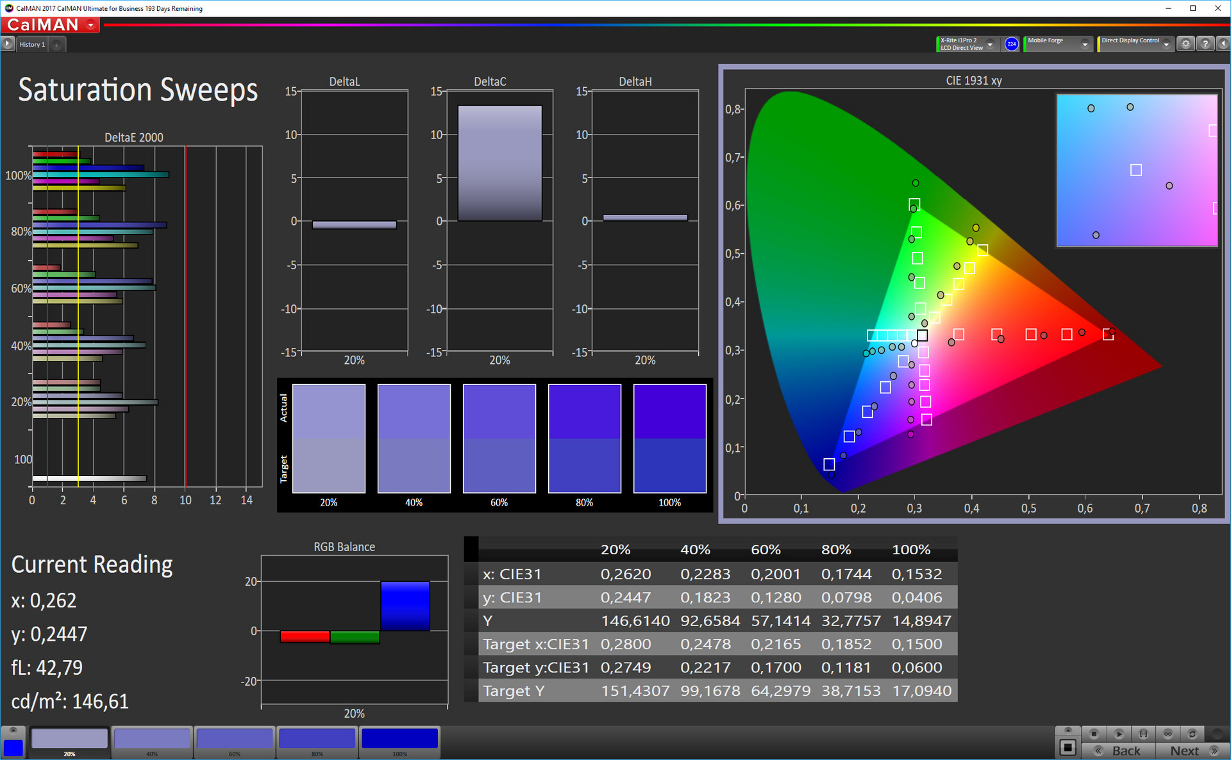Click the fL: 42,79 reading

(47, 668)
